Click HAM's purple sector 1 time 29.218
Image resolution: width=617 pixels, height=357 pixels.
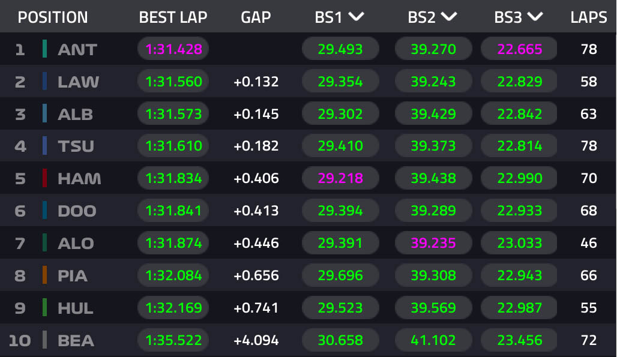340,178
